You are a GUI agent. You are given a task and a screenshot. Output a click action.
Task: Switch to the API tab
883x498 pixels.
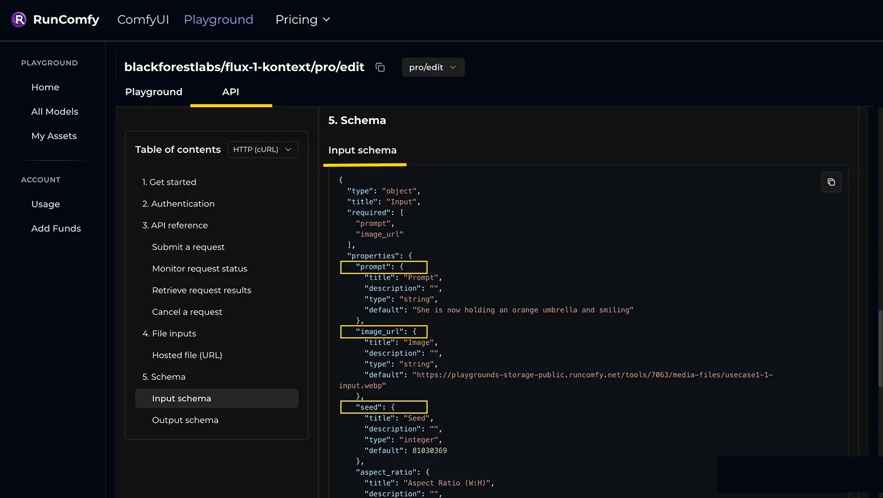click(x=231, y=92)
